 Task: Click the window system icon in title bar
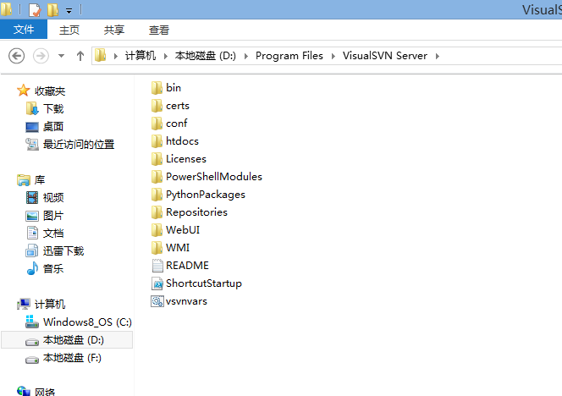tap(7, 9)
